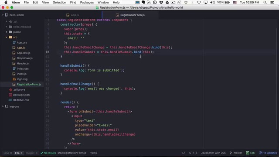Click the logo.svg file icon
Image resolution: width=279 pixels, height=157 pixels.
(x=14, y=79)
